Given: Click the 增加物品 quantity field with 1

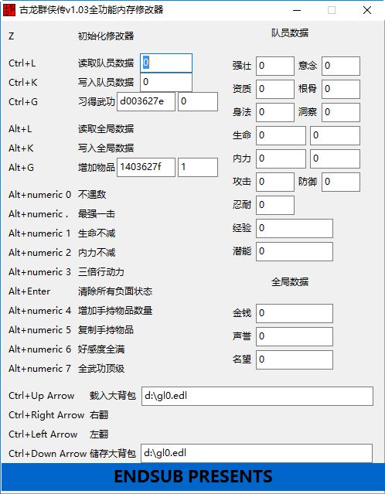Looking at the screenshot, I should tap(198, 167).
